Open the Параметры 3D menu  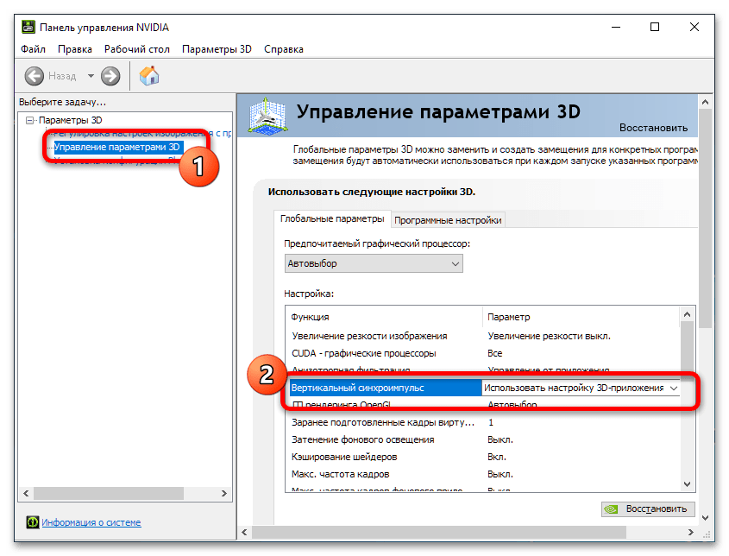click(x=217, y=49)
